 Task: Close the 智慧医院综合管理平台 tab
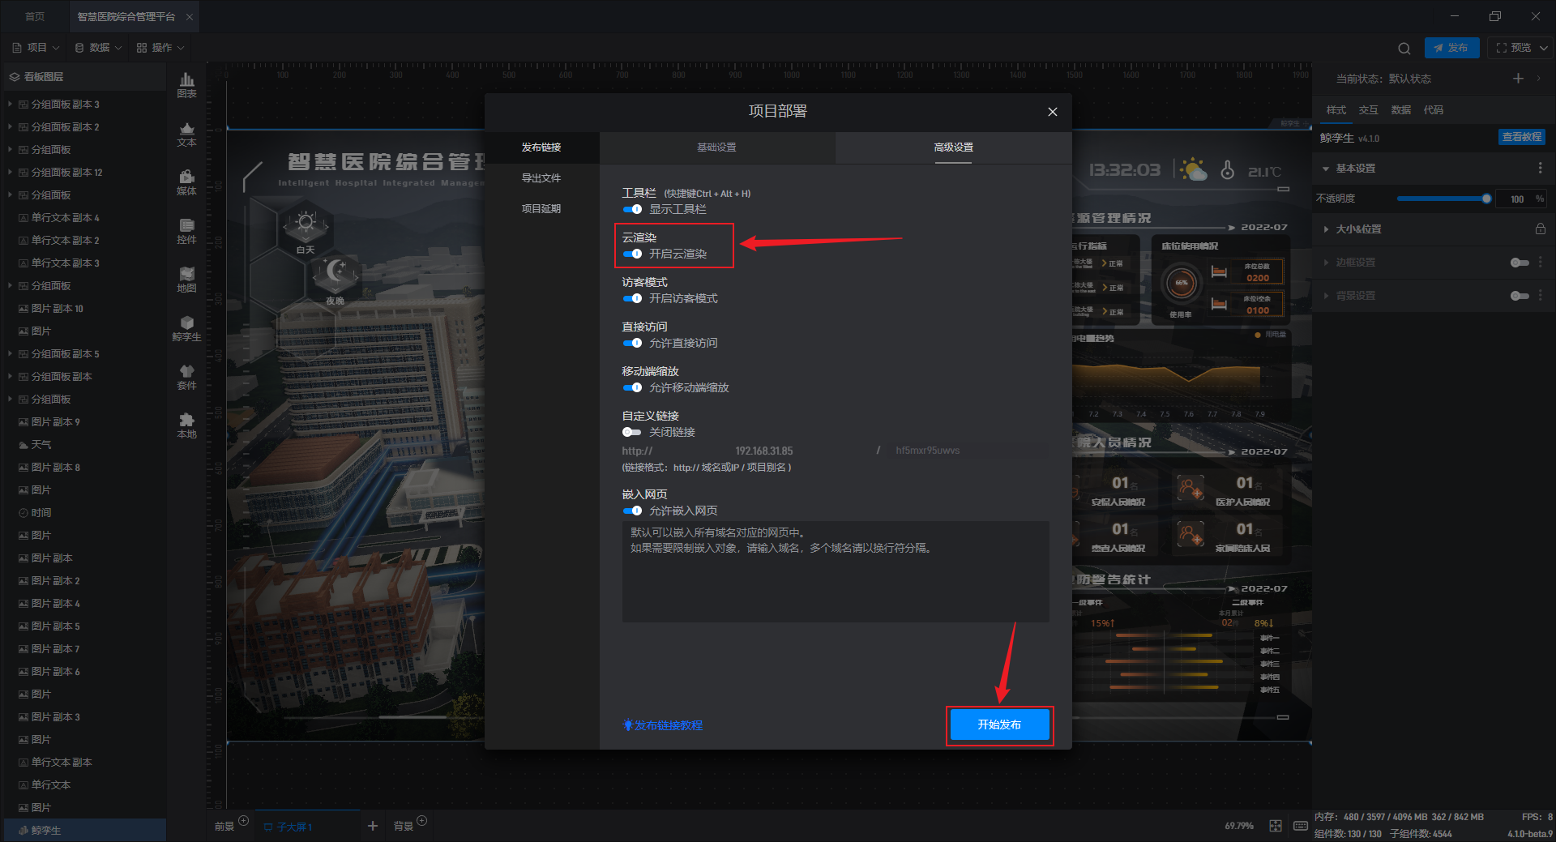click(190, 16)
